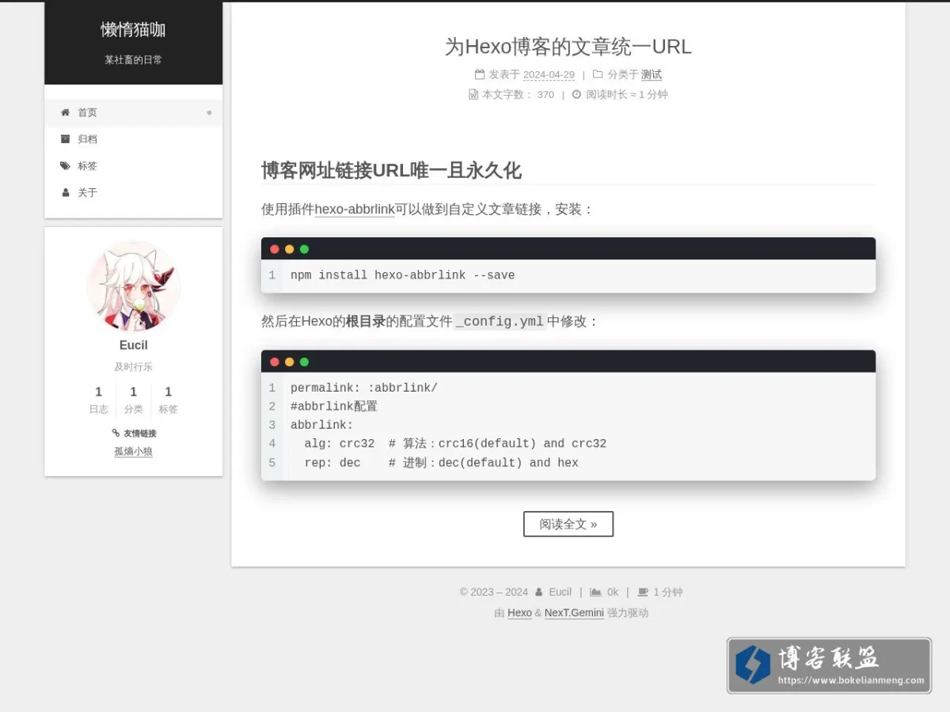Click the word count file icon
The width and height of the screenshot is (950, 712).
point(473,94)
